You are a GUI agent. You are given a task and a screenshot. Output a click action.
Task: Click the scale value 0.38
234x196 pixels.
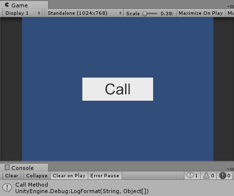coord(167,13)
